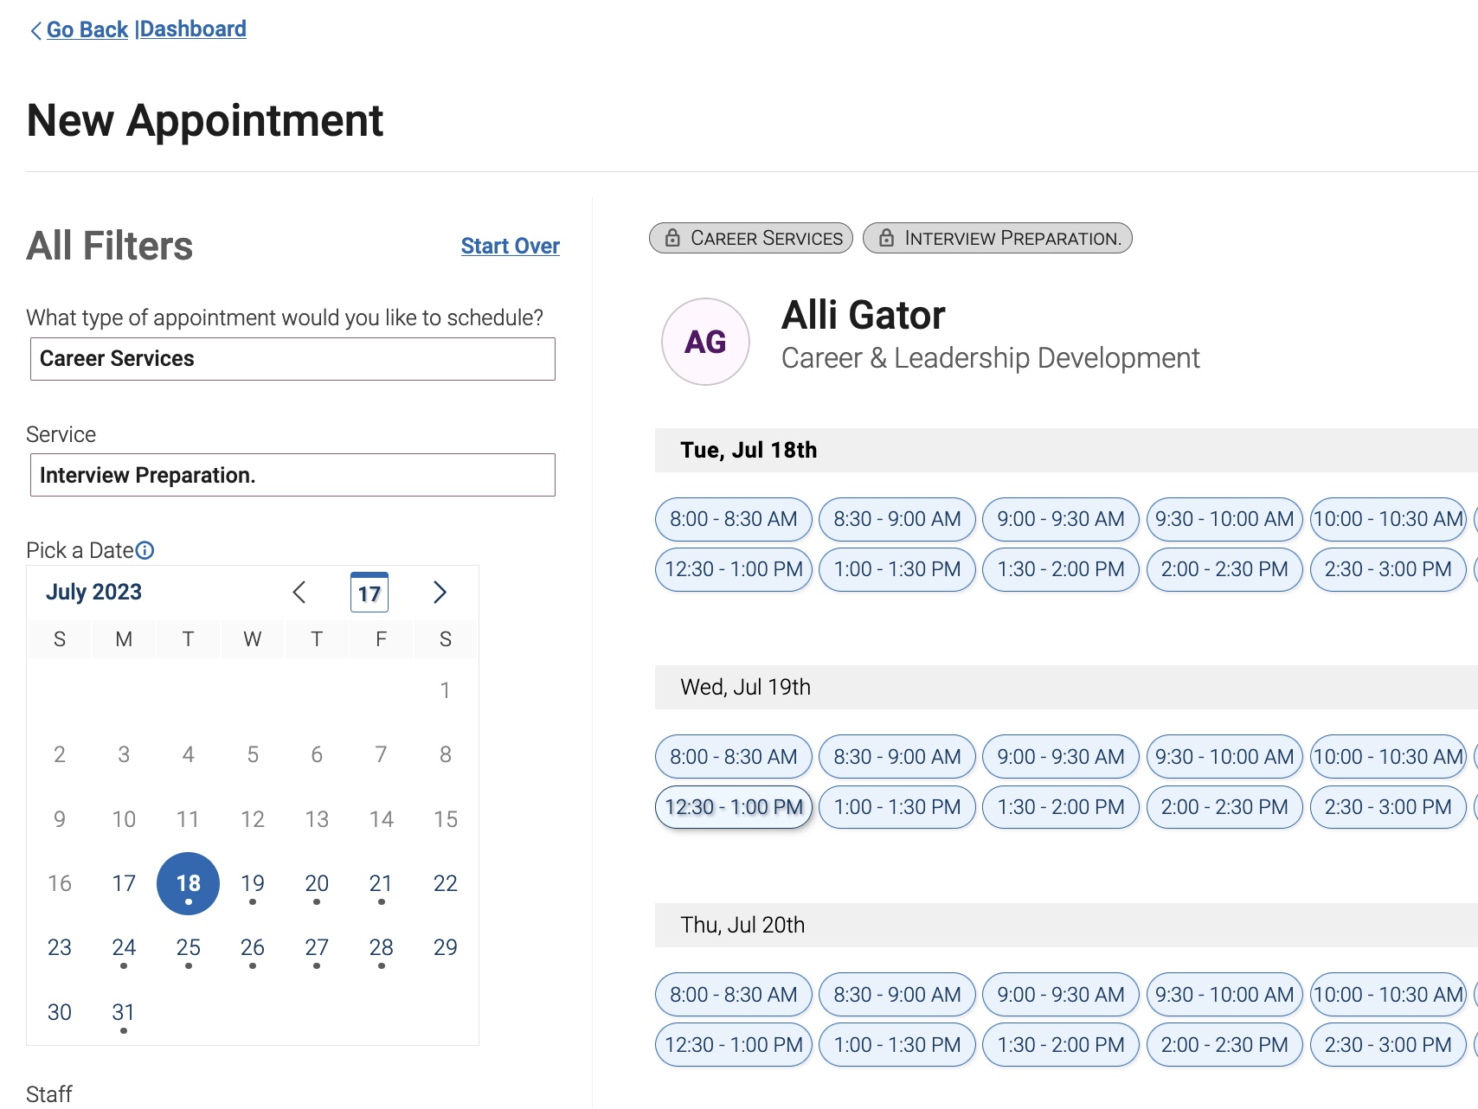
Task: Go to previous month in calendar
Action: (299, 593)
